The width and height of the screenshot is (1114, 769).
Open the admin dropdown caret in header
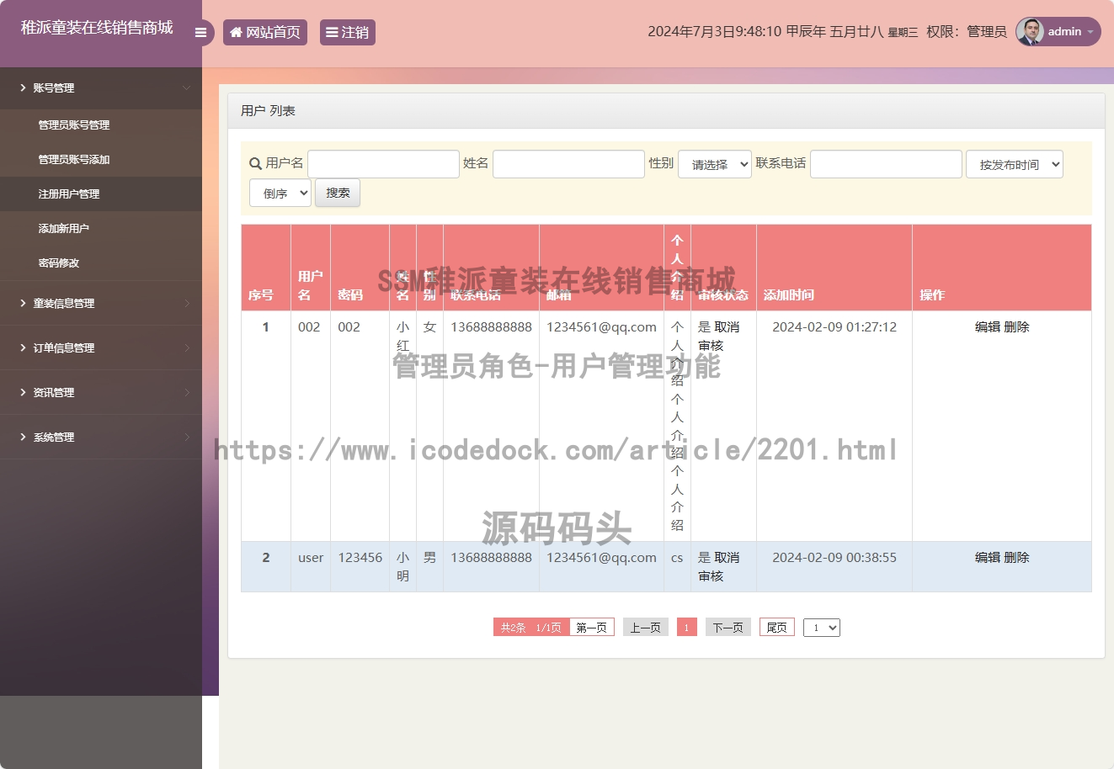(1090, 32)
